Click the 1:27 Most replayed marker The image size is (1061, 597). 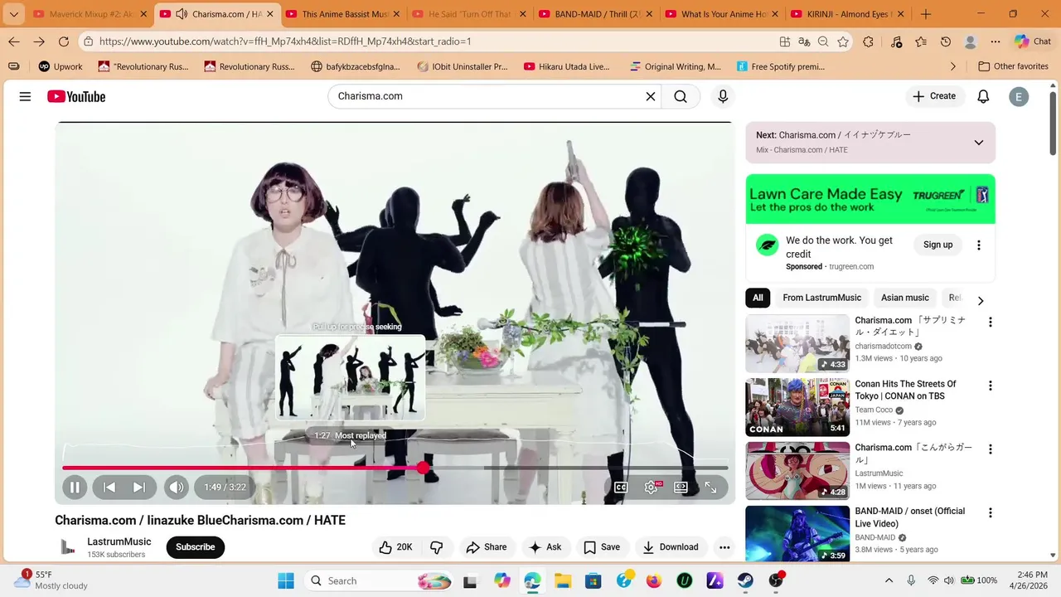pos(350,435)
